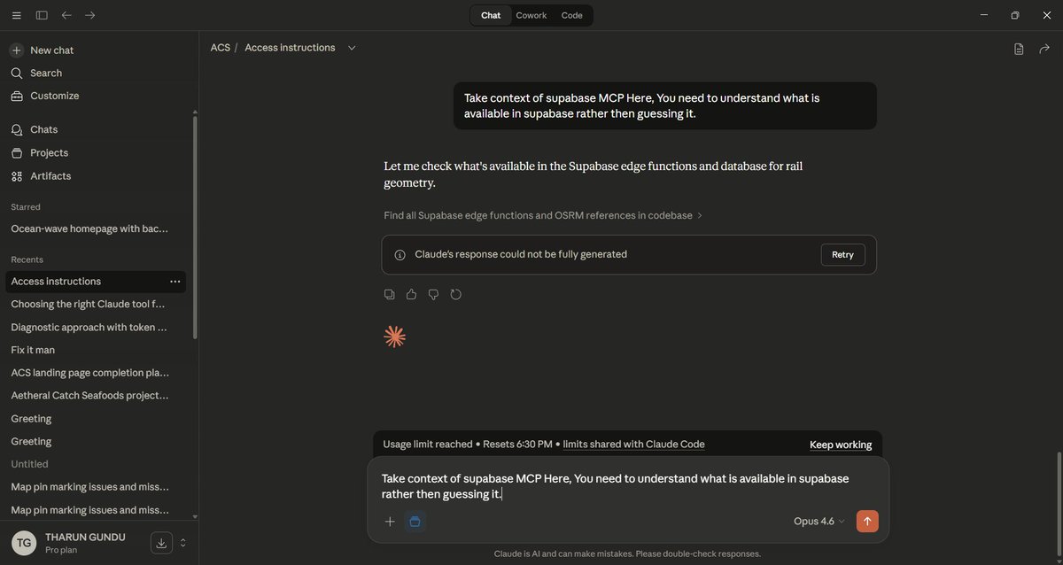
Task: Open the Untitled chat
Action: click(x=29, y=464)
